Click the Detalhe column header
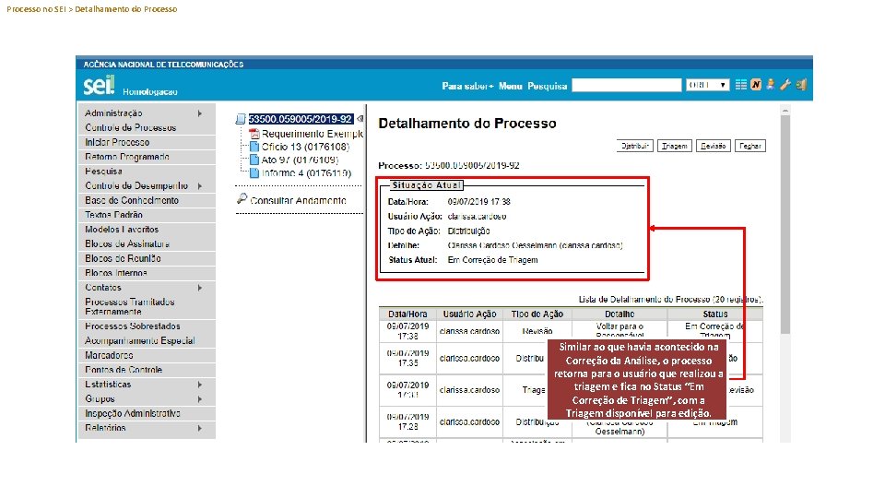Viewport: 885px width, 498px height. click(619, 314)
